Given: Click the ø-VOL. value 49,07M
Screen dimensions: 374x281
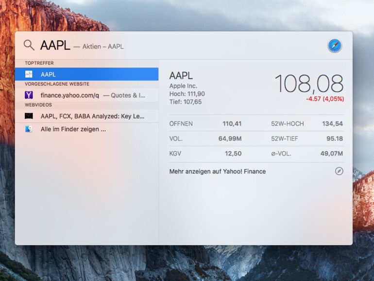Looking at the screenshot, I should pyautogui.click(x=332, y=154).
